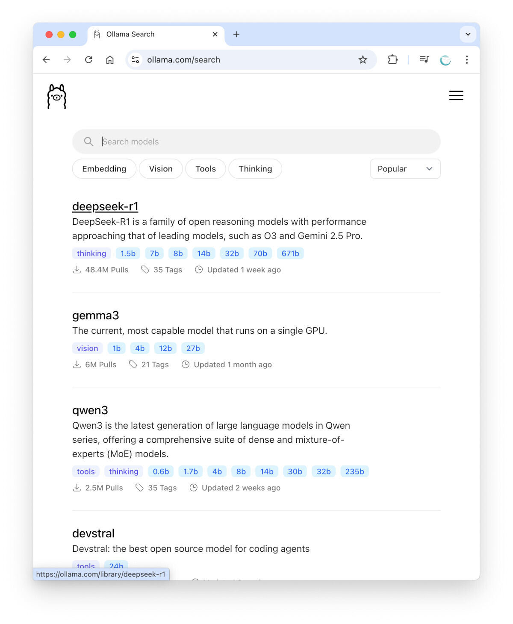Bookmark this page with the star icon
Viewport: 513px width, 624px height.
click(x=363, y=60)
